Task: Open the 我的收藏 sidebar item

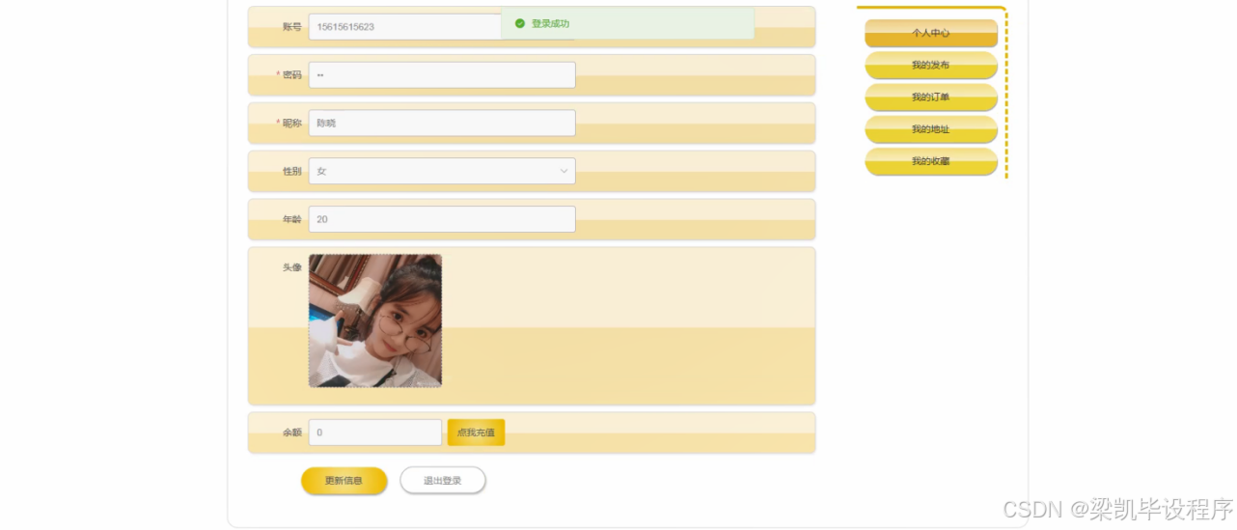Action: click(x=931, y=161)
